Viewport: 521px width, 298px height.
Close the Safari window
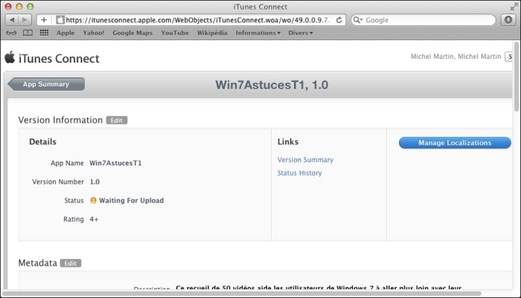(8, 7)
